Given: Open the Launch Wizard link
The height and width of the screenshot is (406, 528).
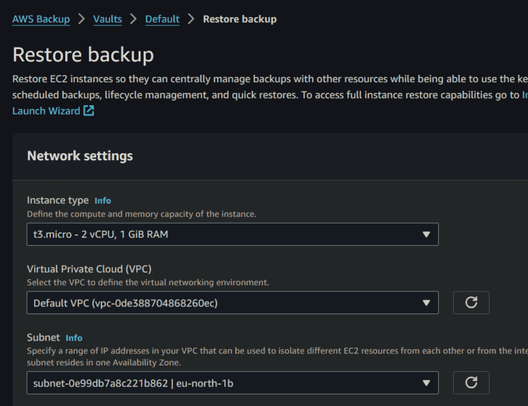Looking at the screenshot, I should pos(46,111).
